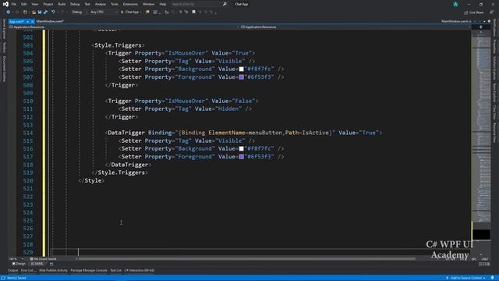Click the Visual Studio logo icon

[5, 4]
